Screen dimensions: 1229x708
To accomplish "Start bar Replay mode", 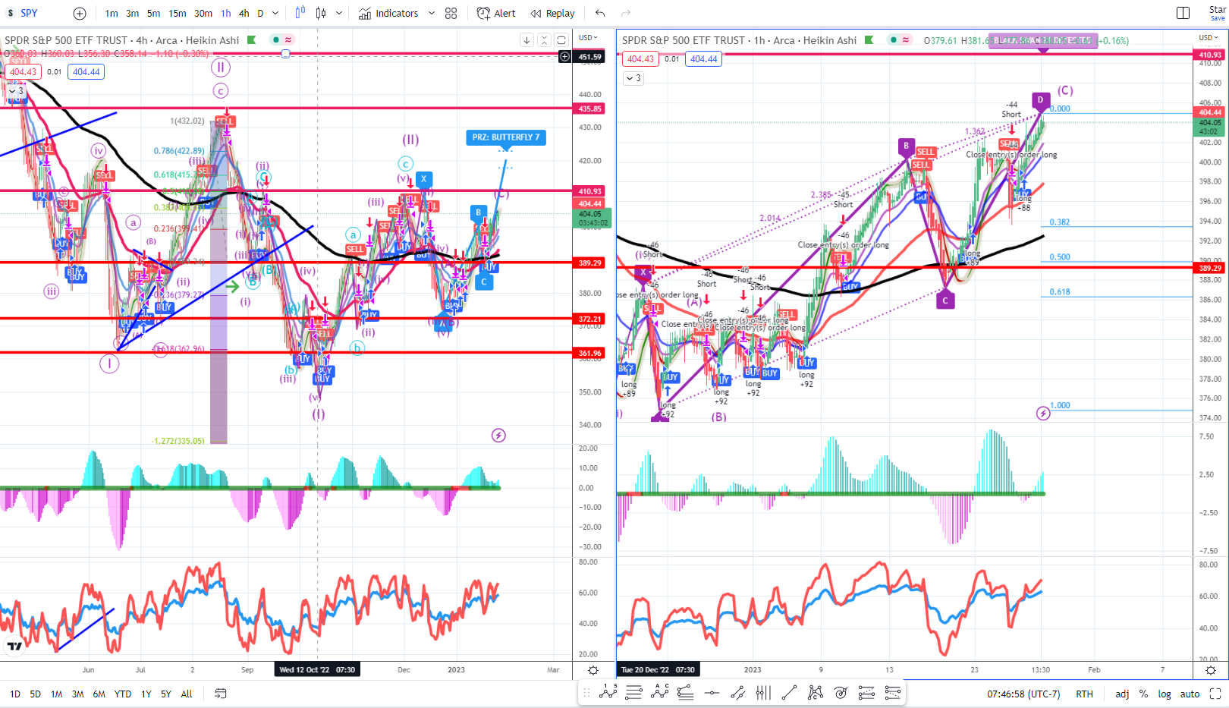I will pos(553,13).
